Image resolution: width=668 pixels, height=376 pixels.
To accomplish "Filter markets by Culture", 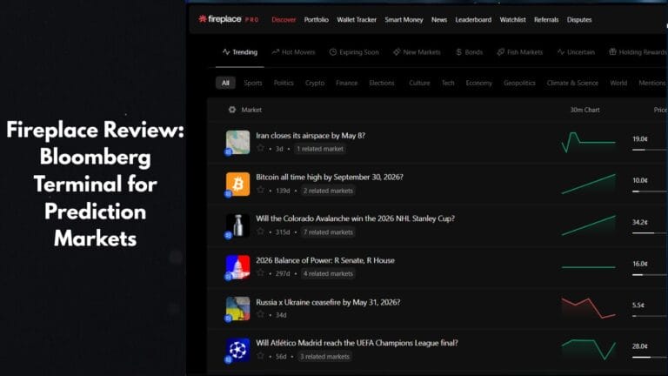I will tap(419, 83).
